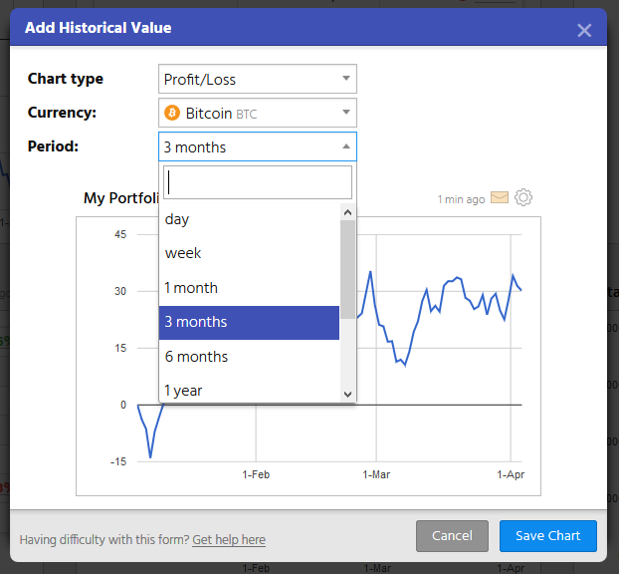Select '1 month' period option
Viewport: 619px width, 574px height.
tap(249, 288)
